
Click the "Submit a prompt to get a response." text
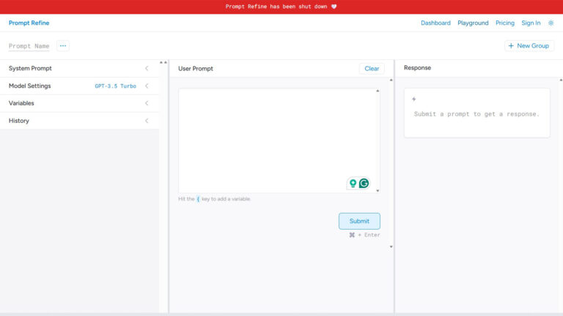point(476,114)
